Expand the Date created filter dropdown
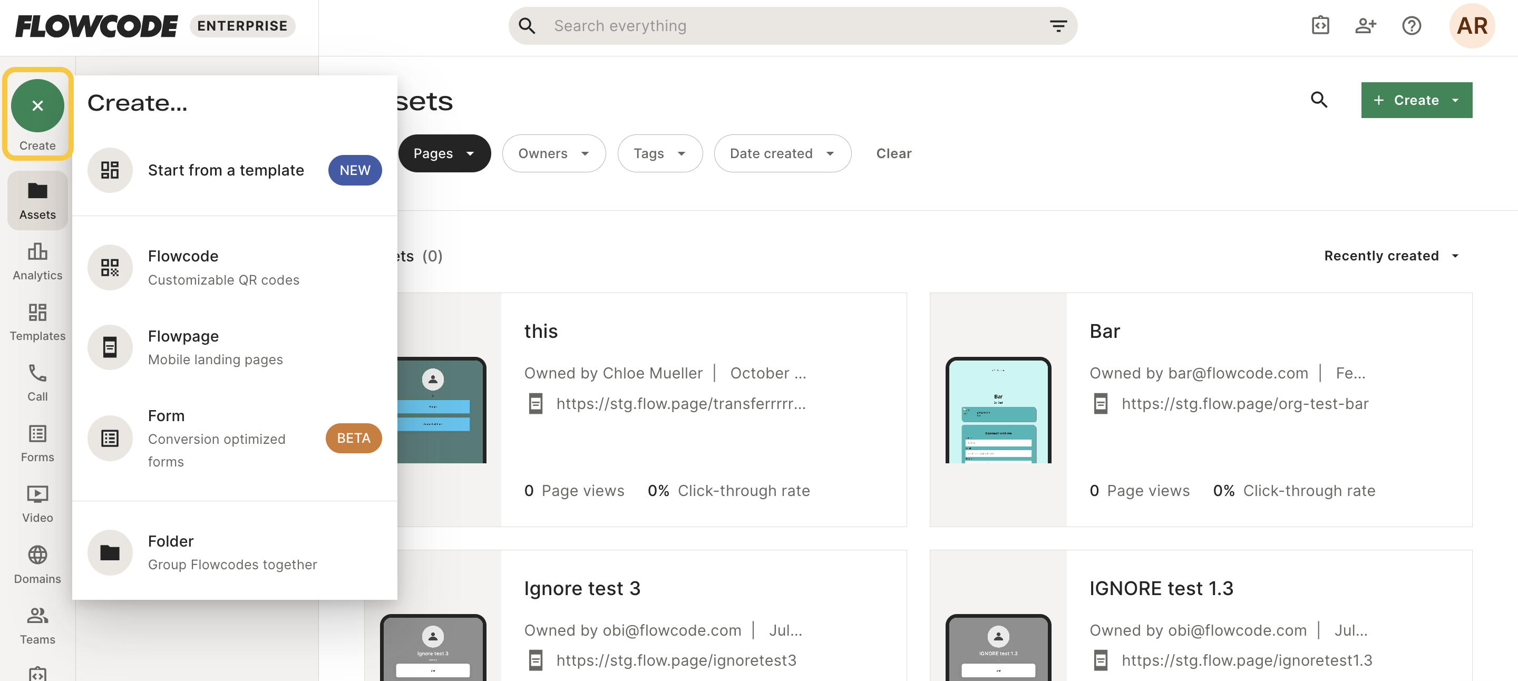This screenshot has height=681, width=1518. tap(782, 153)
